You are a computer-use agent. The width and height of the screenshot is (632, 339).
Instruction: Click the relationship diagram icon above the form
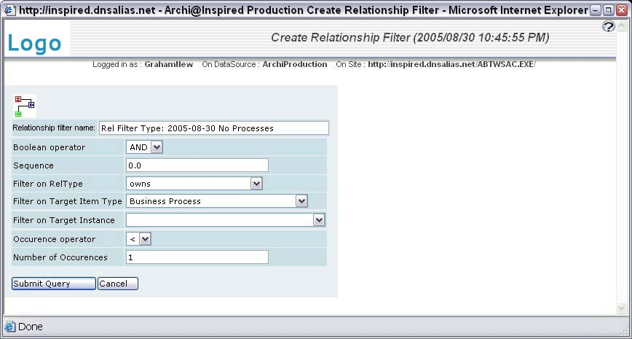coord(24,106)
